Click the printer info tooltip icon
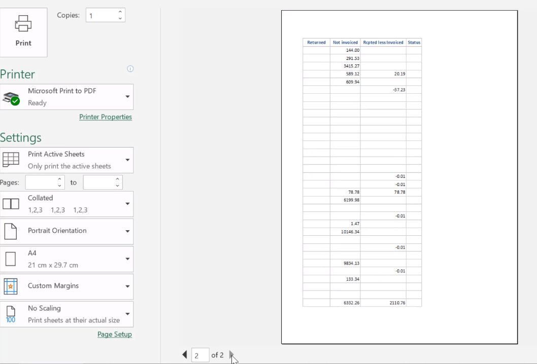537x364 pixels. (130, 68)
